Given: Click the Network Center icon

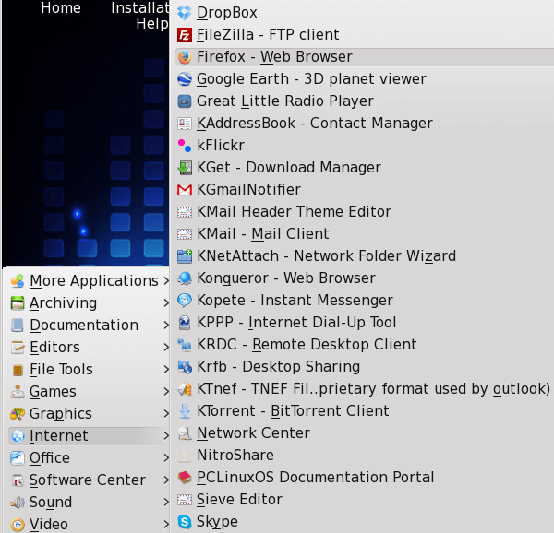Looking at the screenshot, I should (x=185, y=433).
